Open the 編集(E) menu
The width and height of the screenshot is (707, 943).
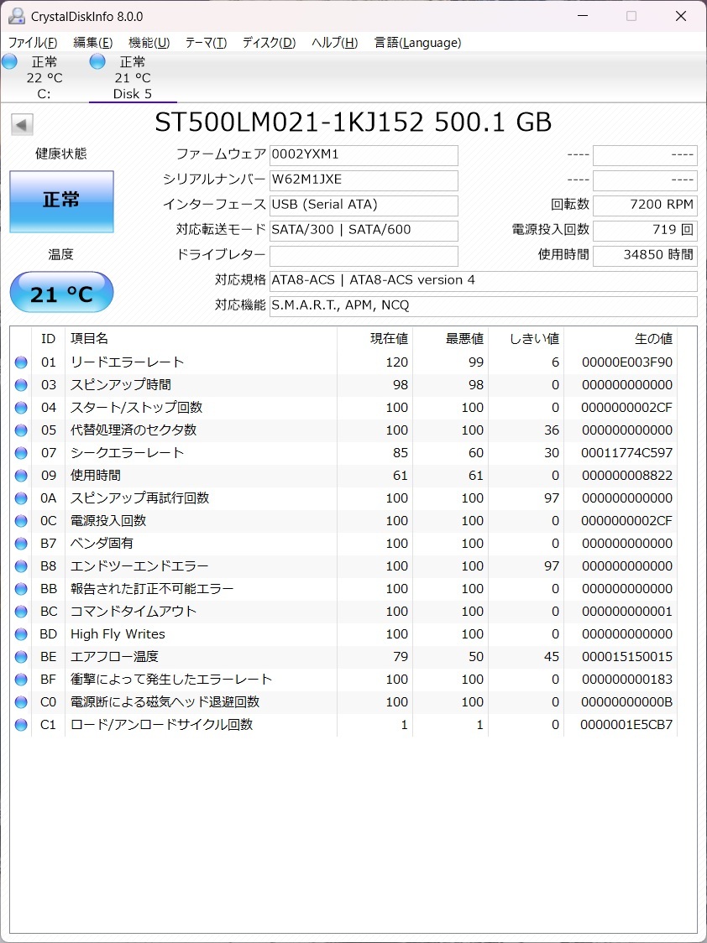point(92,43)
